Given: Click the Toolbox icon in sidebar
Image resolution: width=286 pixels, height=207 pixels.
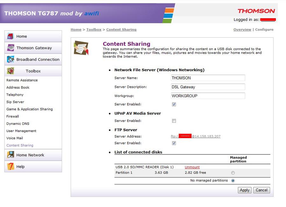Looking at the screenshot, I should 10,71.
